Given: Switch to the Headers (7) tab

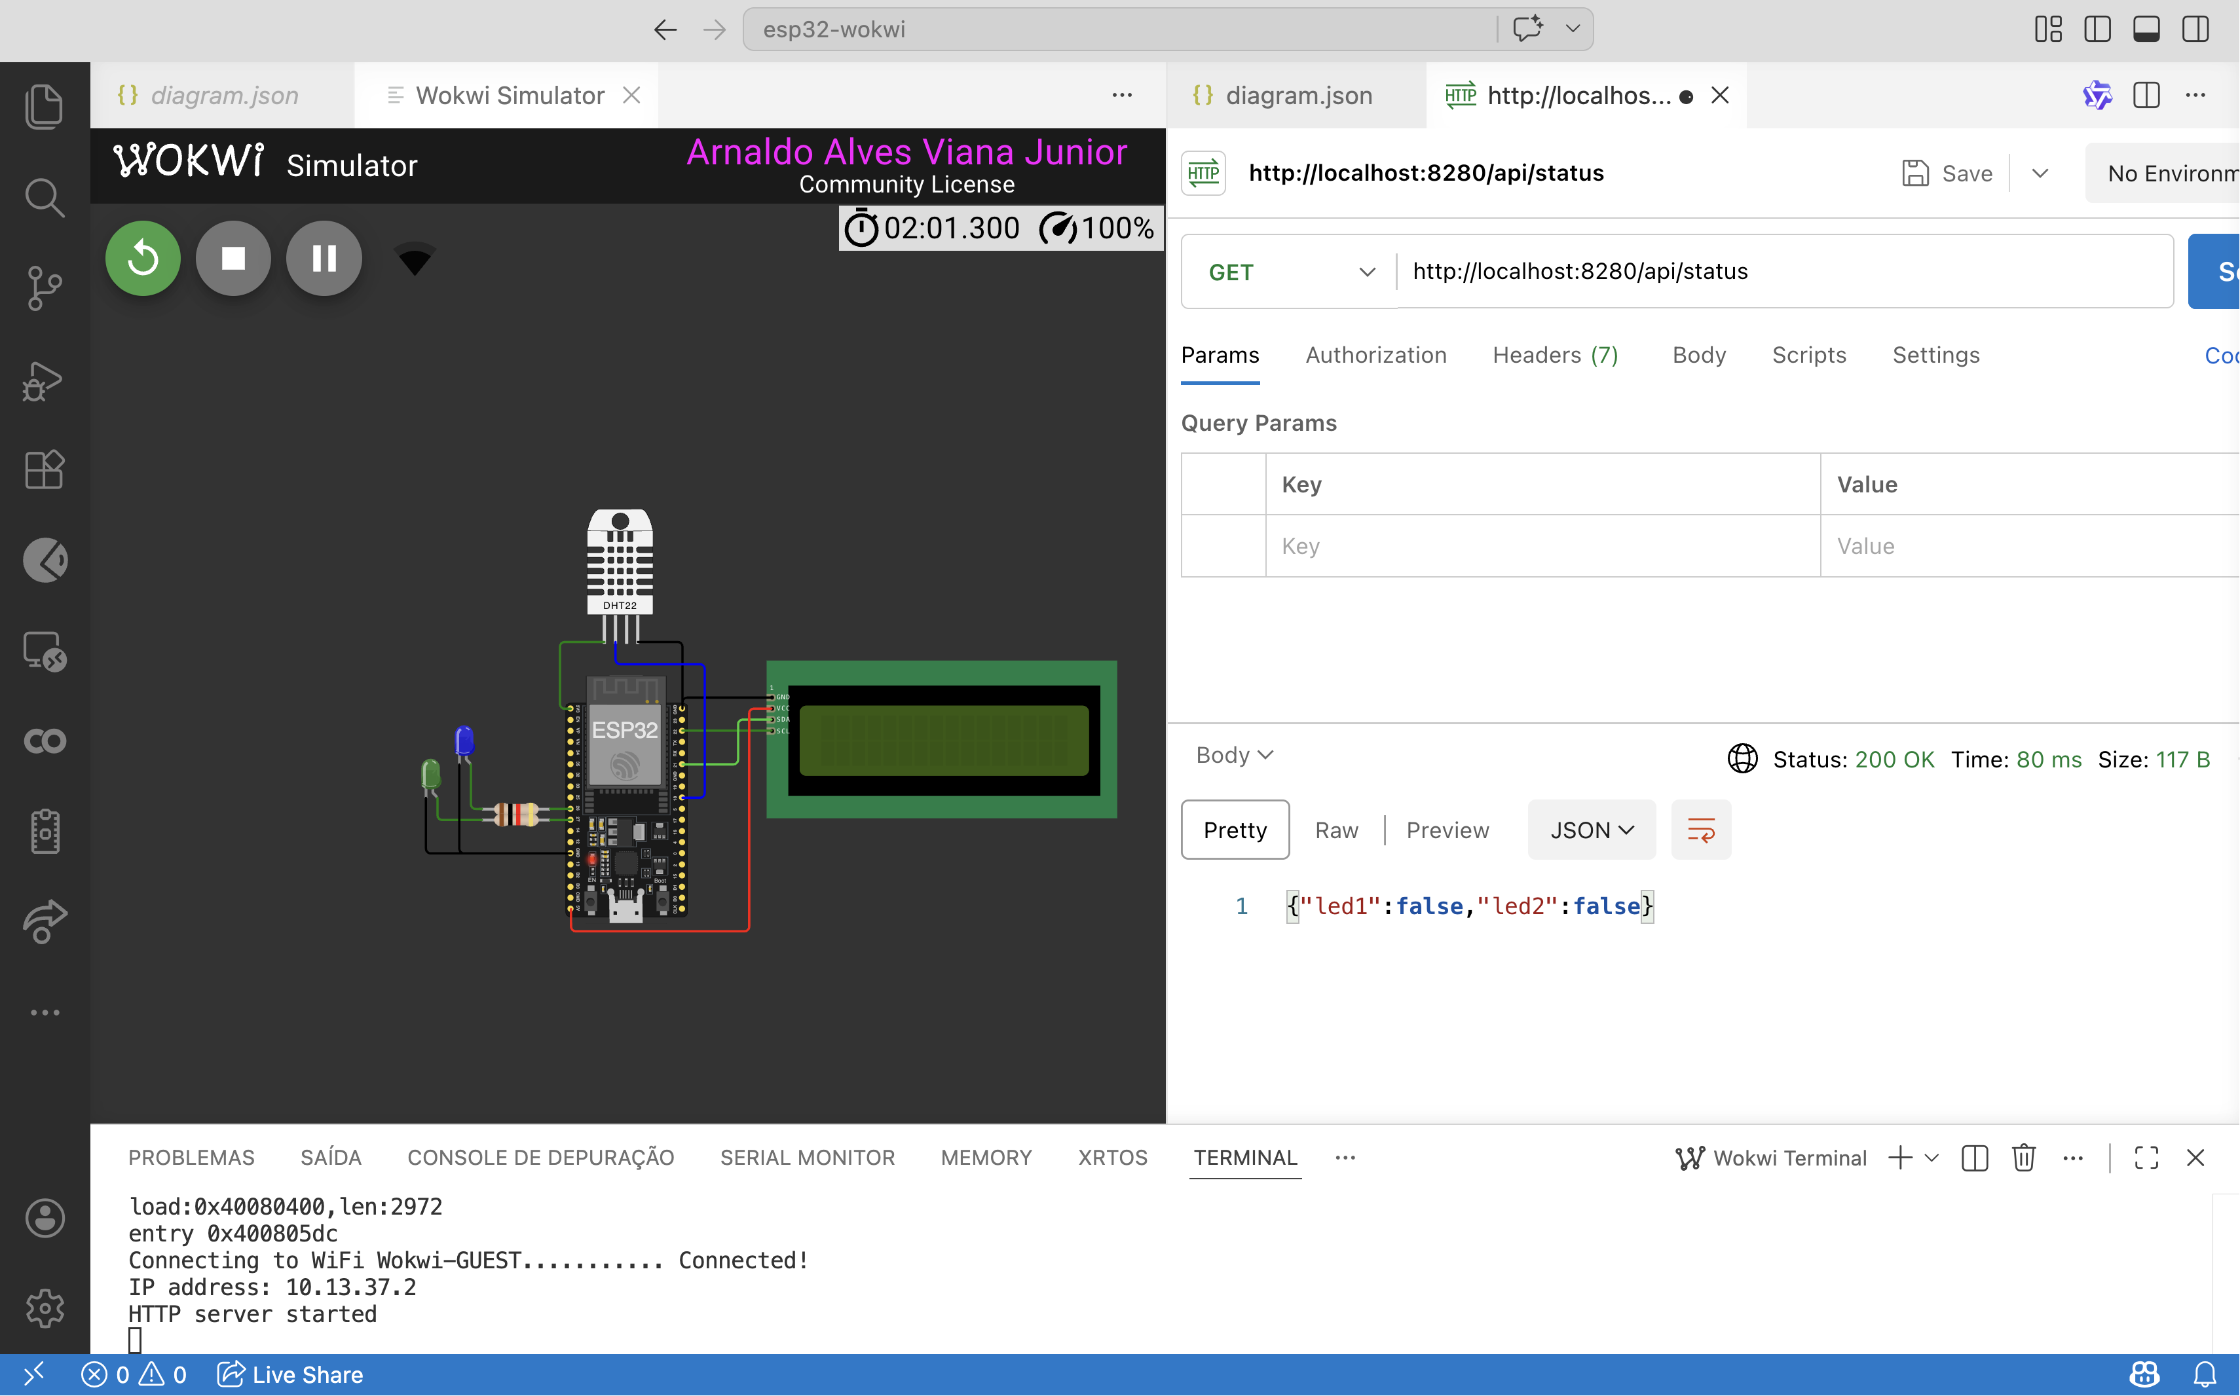Looking at the screenshot, I should [1555, 356].
